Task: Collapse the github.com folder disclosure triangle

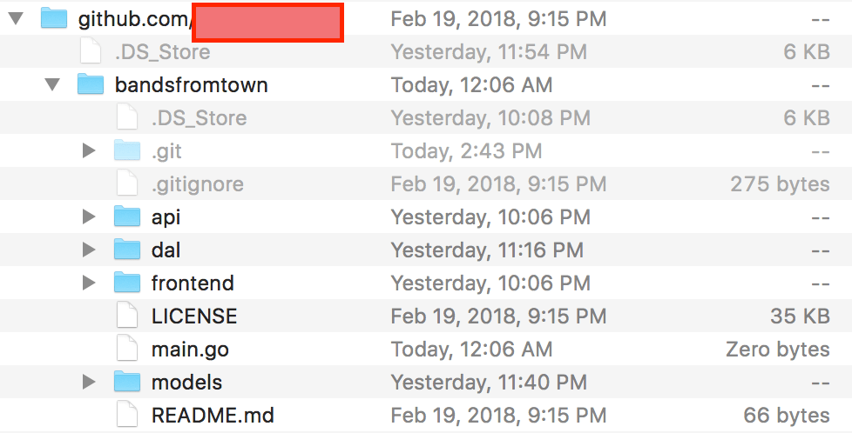Action: [17, 18]
